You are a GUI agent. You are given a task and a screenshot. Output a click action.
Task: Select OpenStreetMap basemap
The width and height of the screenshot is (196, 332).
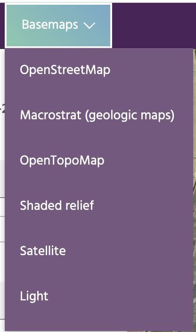99,71
